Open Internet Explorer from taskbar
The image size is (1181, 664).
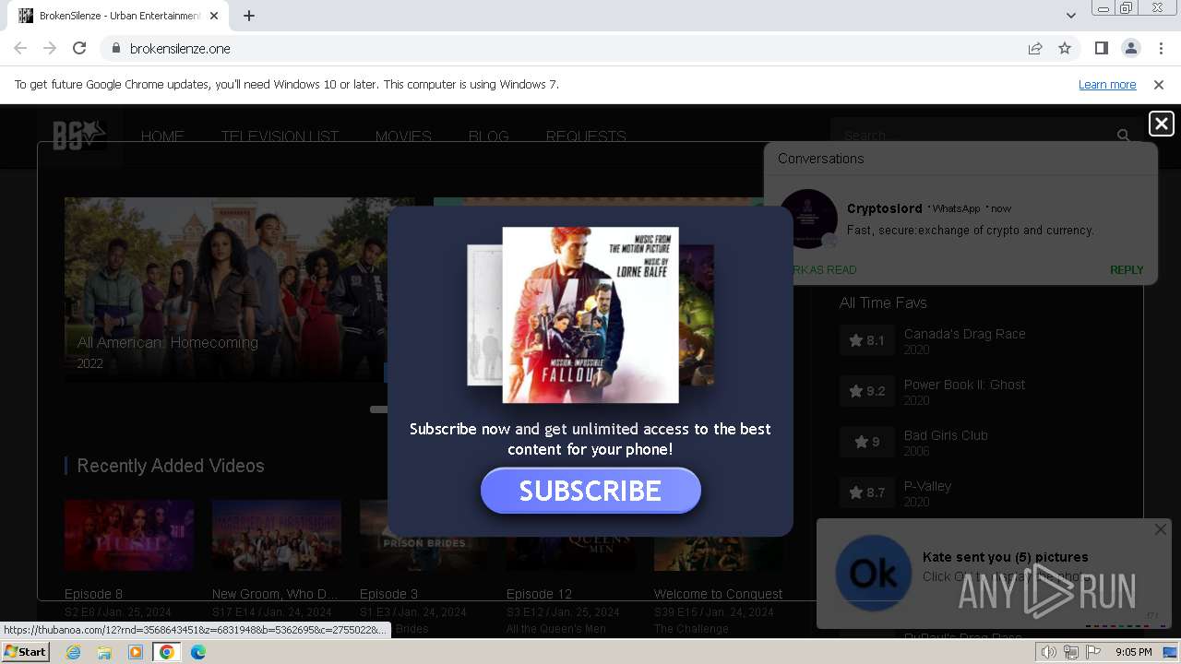[73, 652]
